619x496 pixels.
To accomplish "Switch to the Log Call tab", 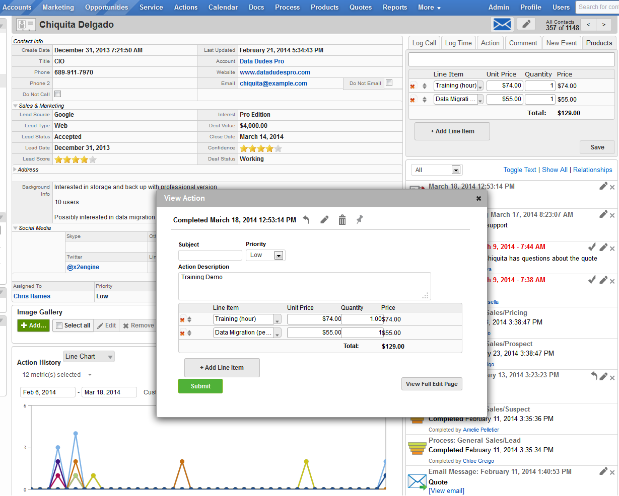I will [424, 43].
